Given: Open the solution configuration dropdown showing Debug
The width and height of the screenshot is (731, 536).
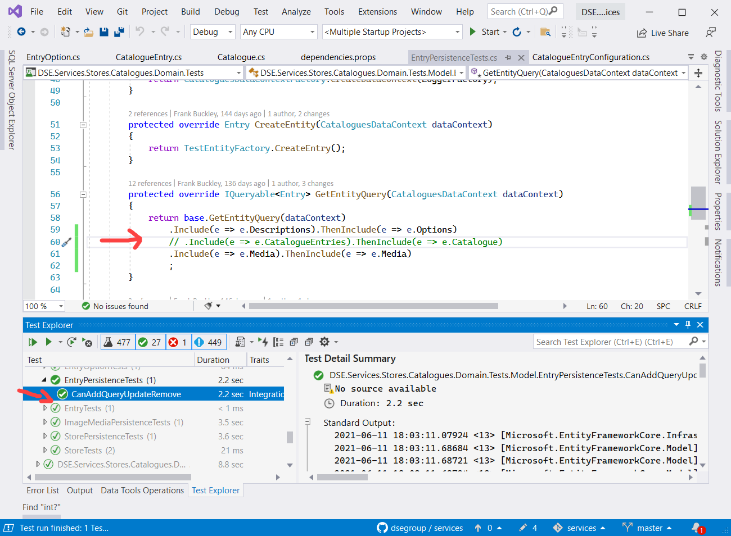Looking at the screenshot, I should (x=212, y=32).
